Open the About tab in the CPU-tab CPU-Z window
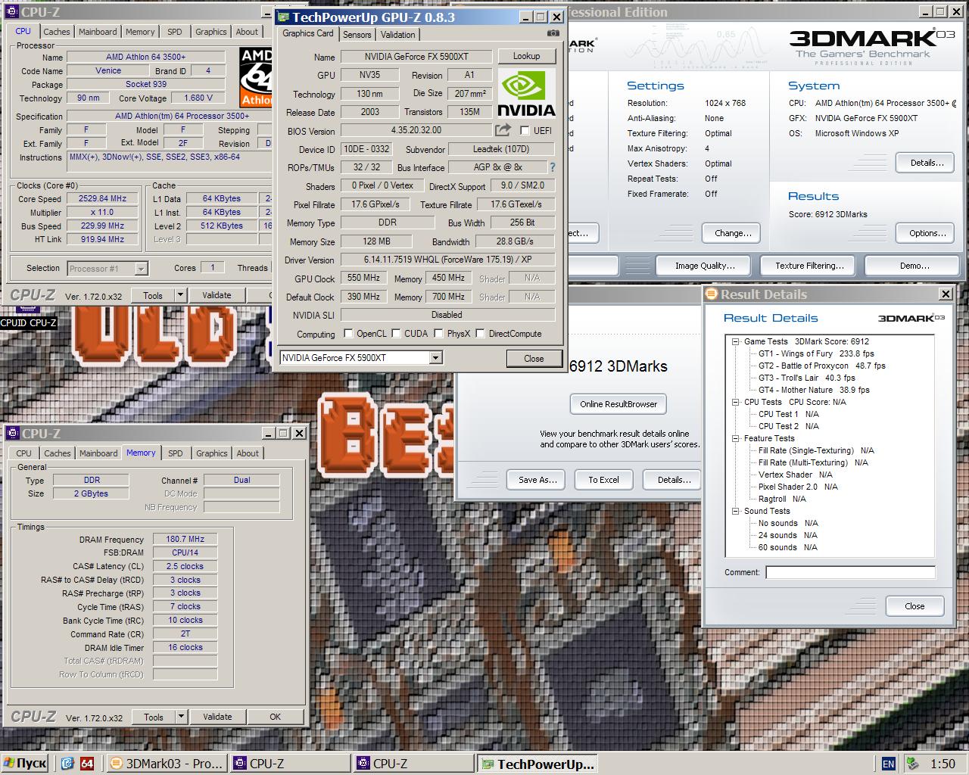Viewport: 969px width, 775px height. 247,32
